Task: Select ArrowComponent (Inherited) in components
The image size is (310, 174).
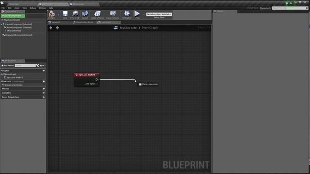Action: [x=19, y=28]
